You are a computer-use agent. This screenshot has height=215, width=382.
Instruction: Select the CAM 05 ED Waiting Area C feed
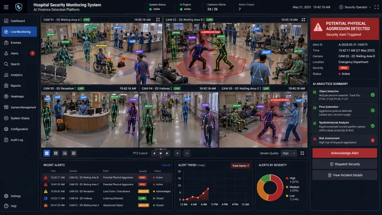263,120
